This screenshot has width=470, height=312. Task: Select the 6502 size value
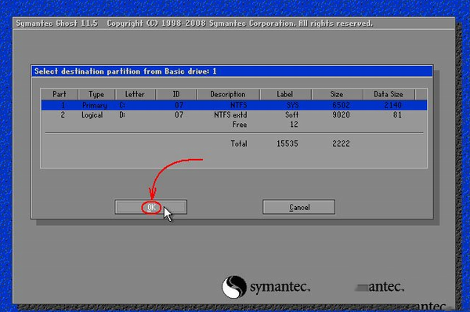[x=341, y=105]
